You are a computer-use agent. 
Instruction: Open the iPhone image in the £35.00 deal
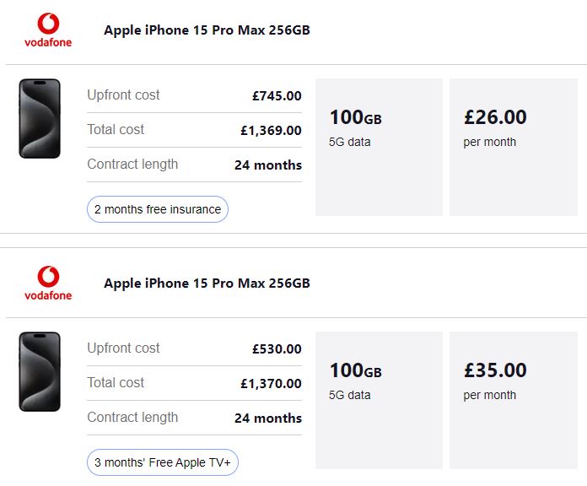(40, 371)
